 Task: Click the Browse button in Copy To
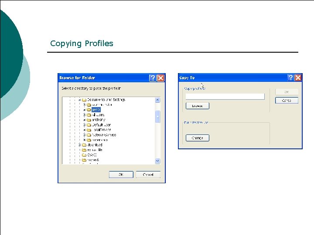pos(198,106)
